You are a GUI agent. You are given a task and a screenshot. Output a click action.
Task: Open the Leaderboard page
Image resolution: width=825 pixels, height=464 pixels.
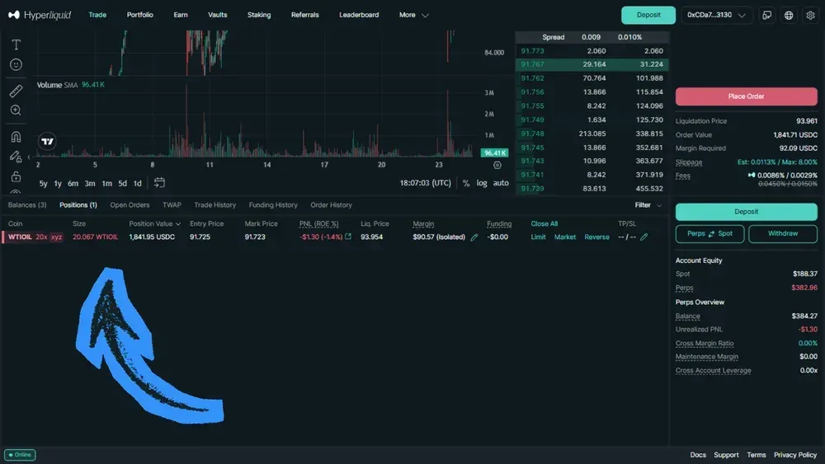[x=359, y=15]
